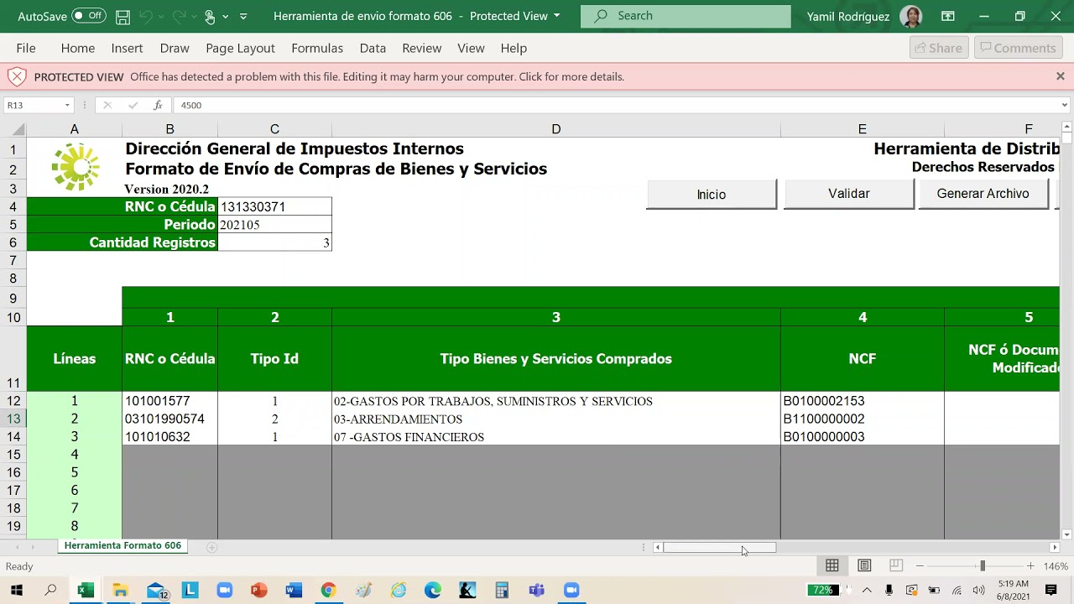
Task: Select row 13 header
Action: tap(13, 419)
